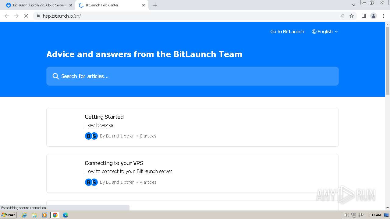Go forward to next page

[16, 16]
